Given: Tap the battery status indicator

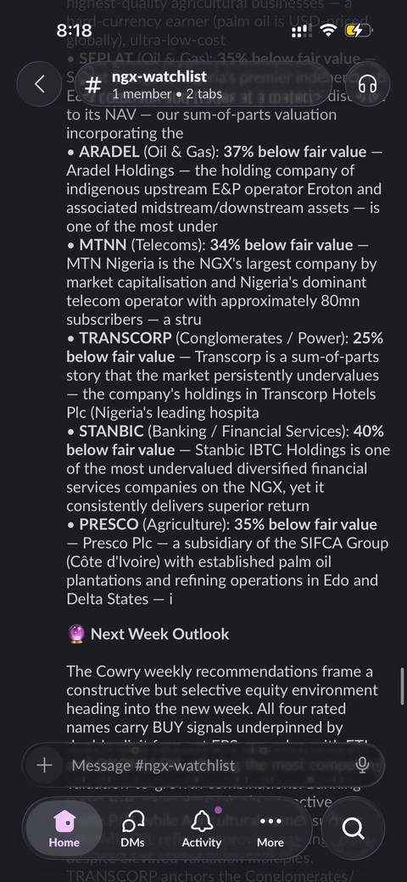Looking at the screenshot, I should pos(359,31).
